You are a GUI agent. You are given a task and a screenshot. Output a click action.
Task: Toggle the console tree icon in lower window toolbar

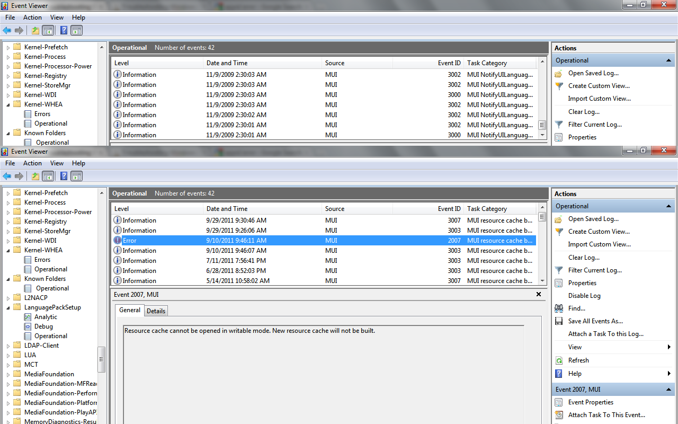48,176
